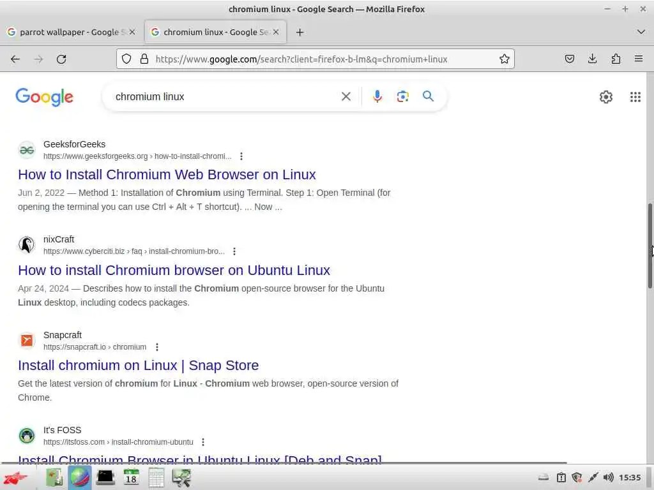This screenshot has width=654, height=490.
Task: Go back to the previous page
Action: pyautogui.click(x=15, y=59)
